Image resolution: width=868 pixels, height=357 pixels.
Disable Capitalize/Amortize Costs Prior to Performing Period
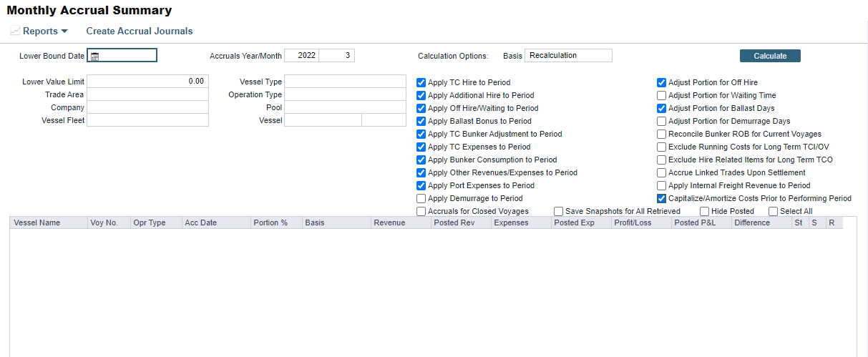pos(662,199)
